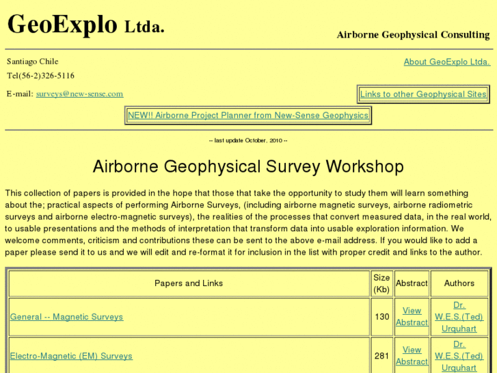This screenshot has width=497, height=373.
Task: View Abstract for General Magnetic Surveys
Action: [x=412, y=316]
